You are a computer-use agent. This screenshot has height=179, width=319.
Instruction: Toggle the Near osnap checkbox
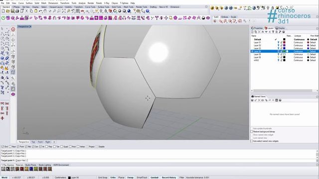tap(10, 147)
